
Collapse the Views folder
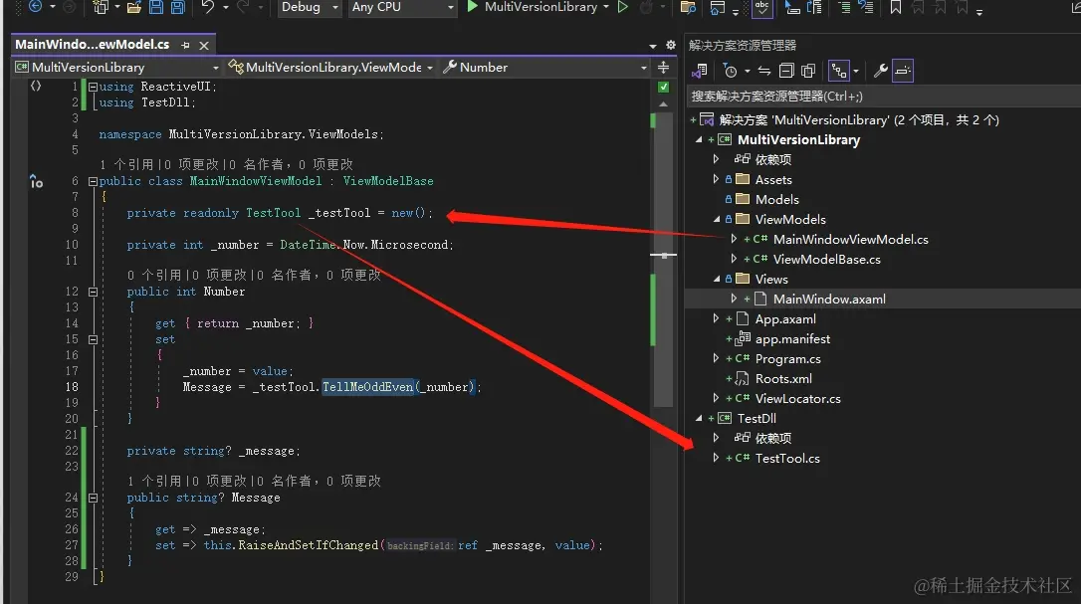(717, 280)
